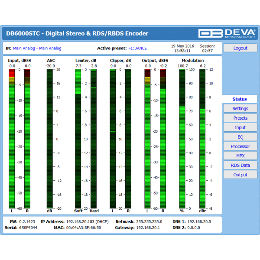The height and width of the screenshot is (260, 260).
Task: Click the Modulation value 100.7
Action: click(x=183, y=66)
